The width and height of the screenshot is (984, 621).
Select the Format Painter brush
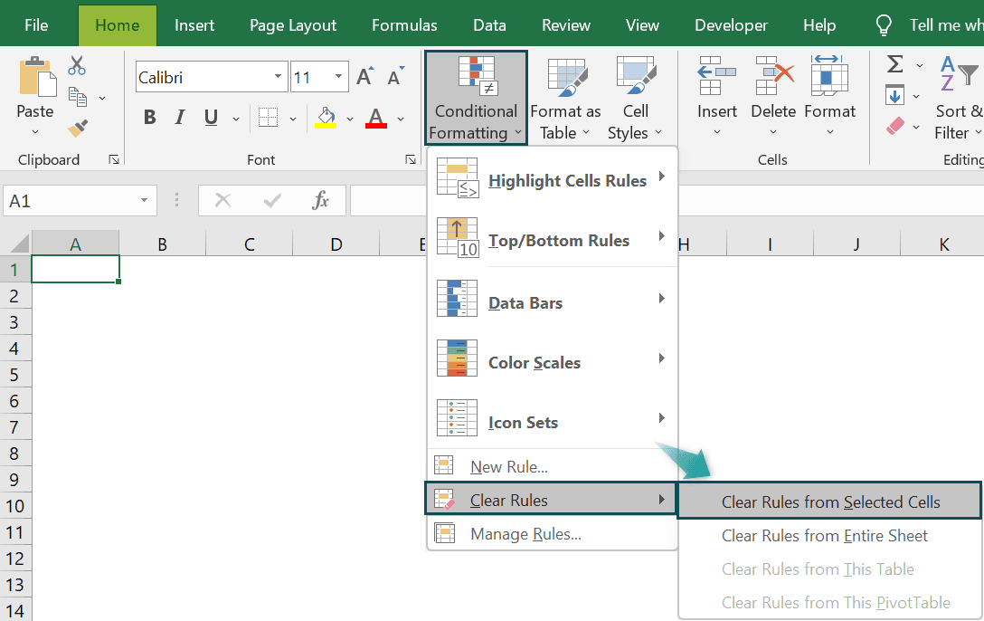(x=77, y=129)
